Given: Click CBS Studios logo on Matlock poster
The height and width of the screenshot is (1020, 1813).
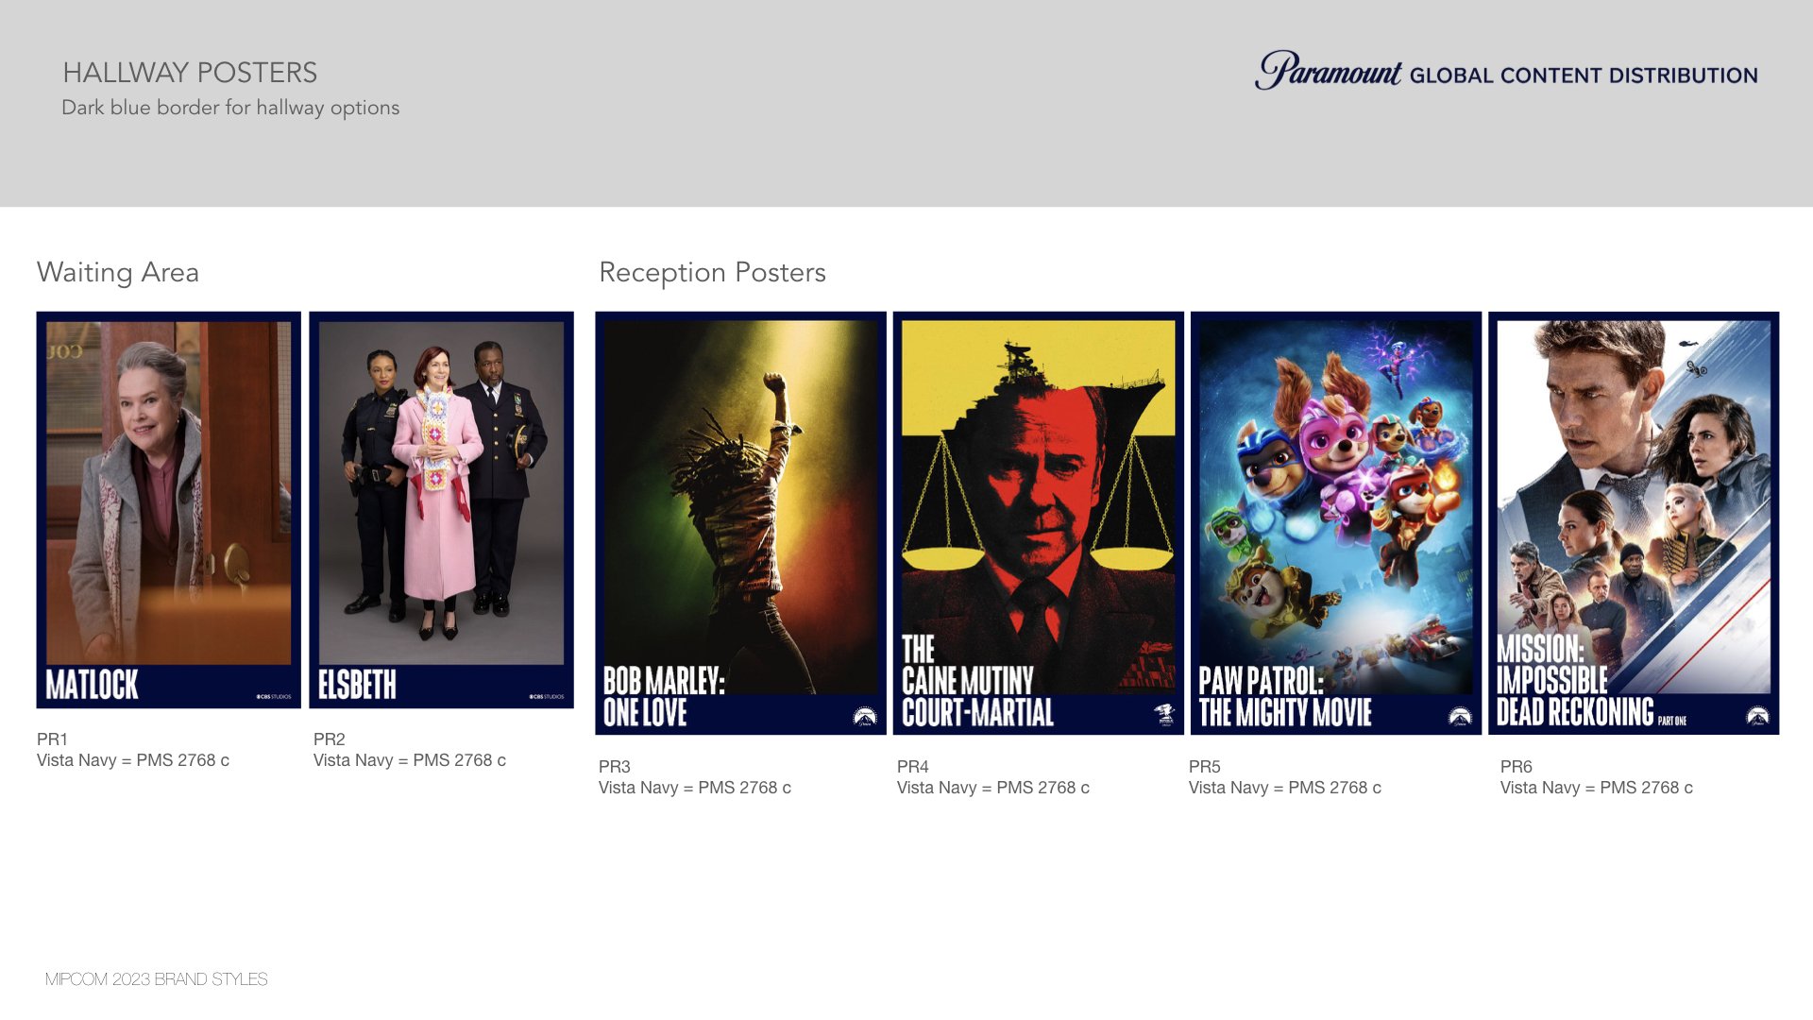Looking at the screenshot, I should pos(274,697).
